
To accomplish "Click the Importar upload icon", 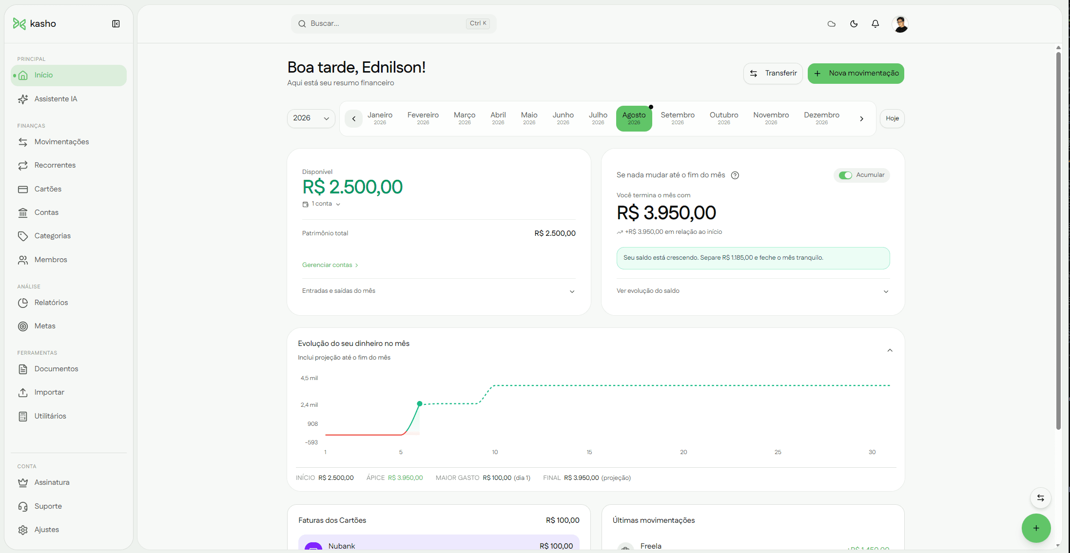I will tap(23, 392).
